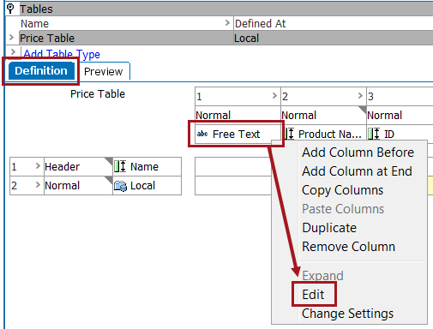The width and height of the screenshot is (433, 329).
Task: Open the Name column header arrow
Action: coord(227,23)
